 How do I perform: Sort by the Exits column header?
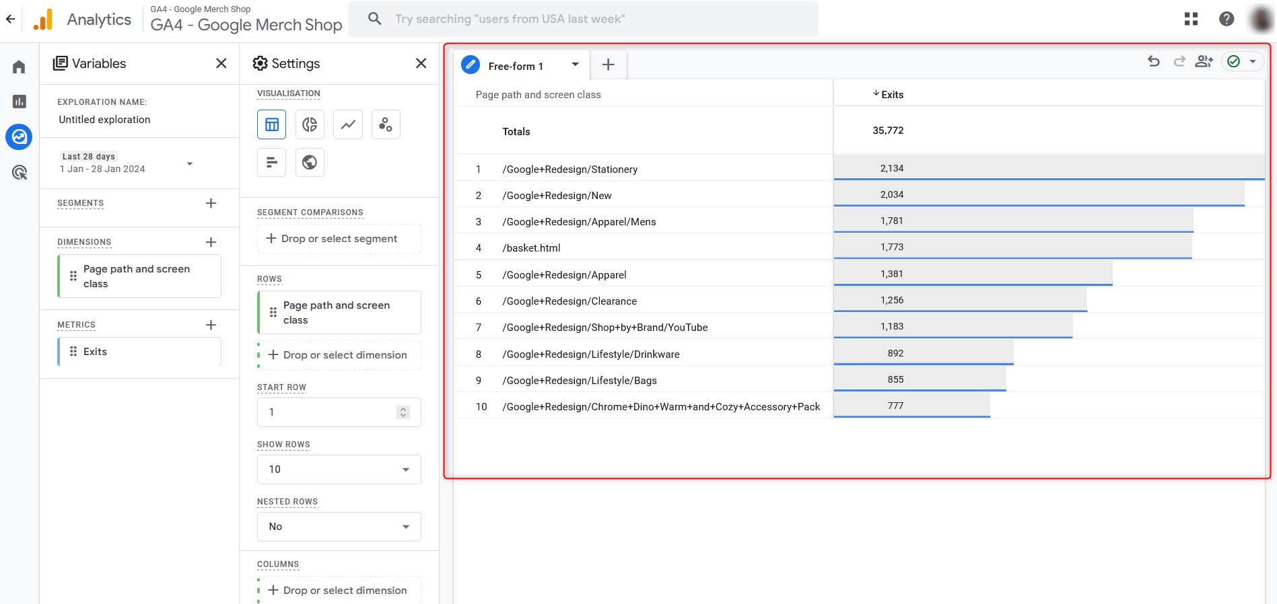(x=888, y=94)
